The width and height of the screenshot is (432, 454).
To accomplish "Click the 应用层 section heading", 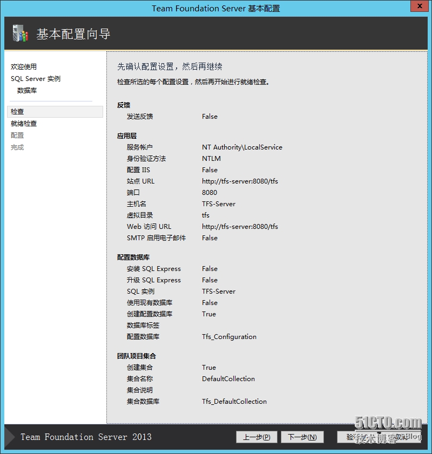I will 127,136.
